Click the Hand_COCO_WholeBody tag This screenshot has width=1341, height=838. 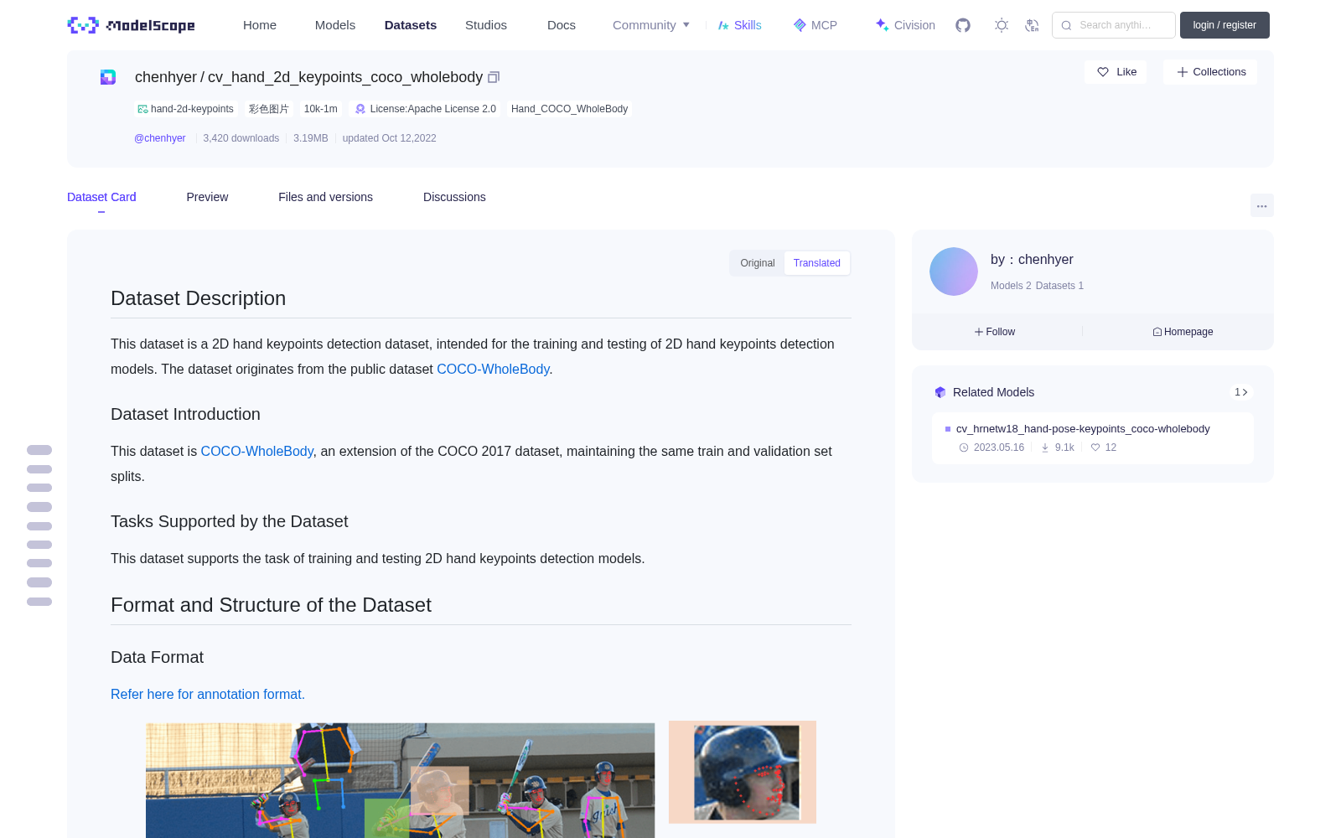(x=569, y=109)
